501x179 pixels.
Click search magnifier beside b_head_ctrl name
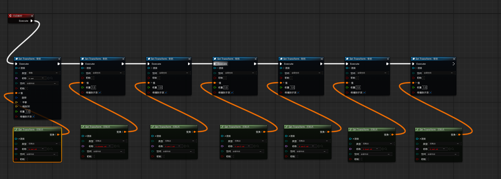coord(385,149)
